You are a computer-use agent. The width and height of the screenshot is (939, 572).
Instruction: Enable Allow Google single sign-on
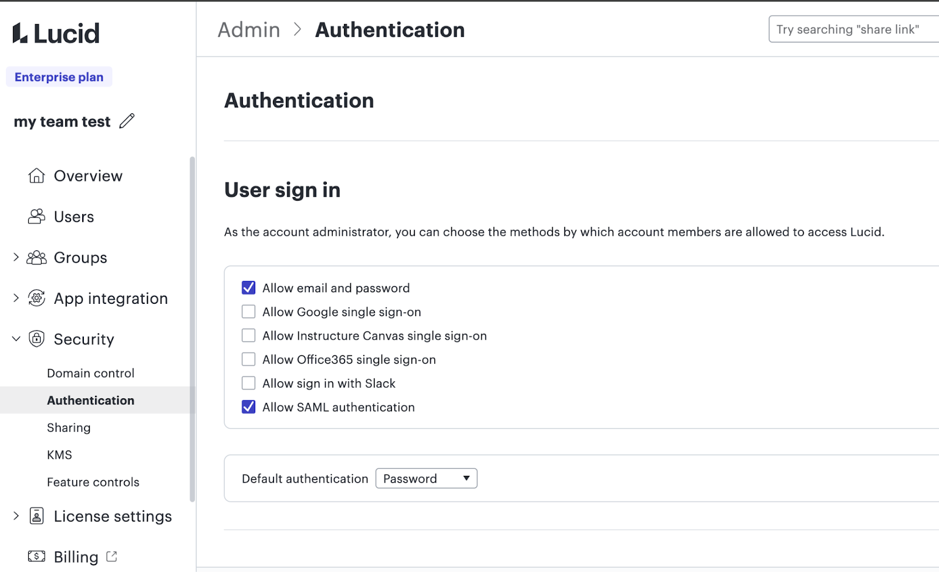click(249, 312)
